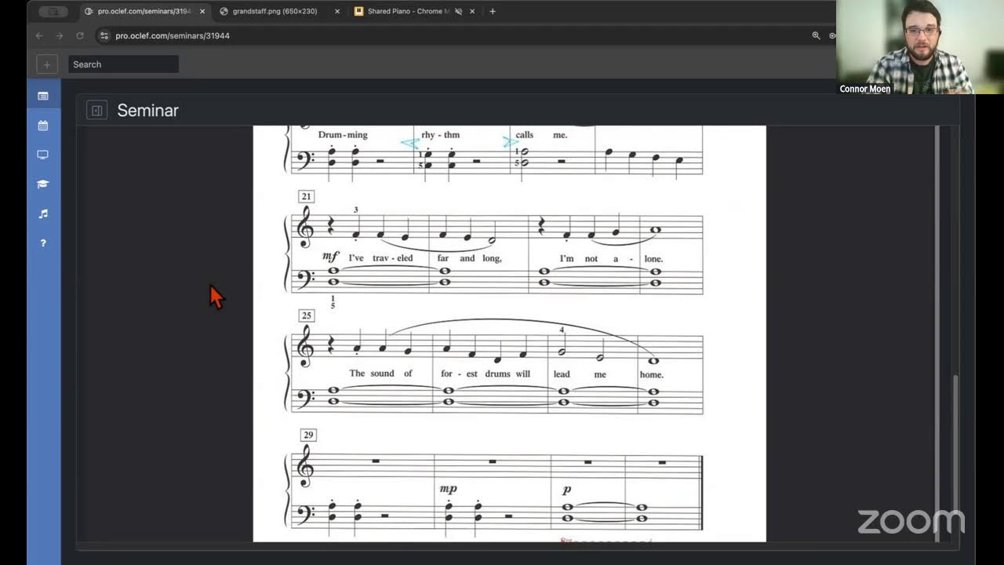
Task: Open a new browser tab with the plus
Action: 493,11
